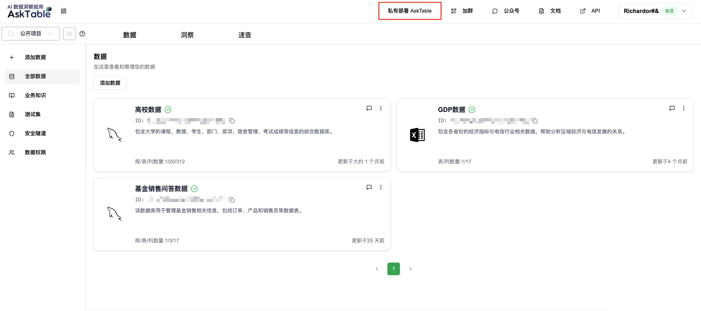Click the 私有部署 AskTable button
The image size is (701, 311).
[x=410, y=11]
